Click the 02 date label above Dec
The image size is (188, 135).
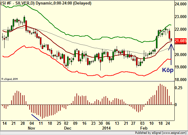66,123
